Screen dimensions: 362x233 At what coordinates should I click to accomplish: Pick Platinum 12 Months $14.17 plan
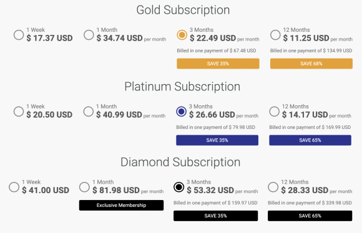click(x=274, y=112)
